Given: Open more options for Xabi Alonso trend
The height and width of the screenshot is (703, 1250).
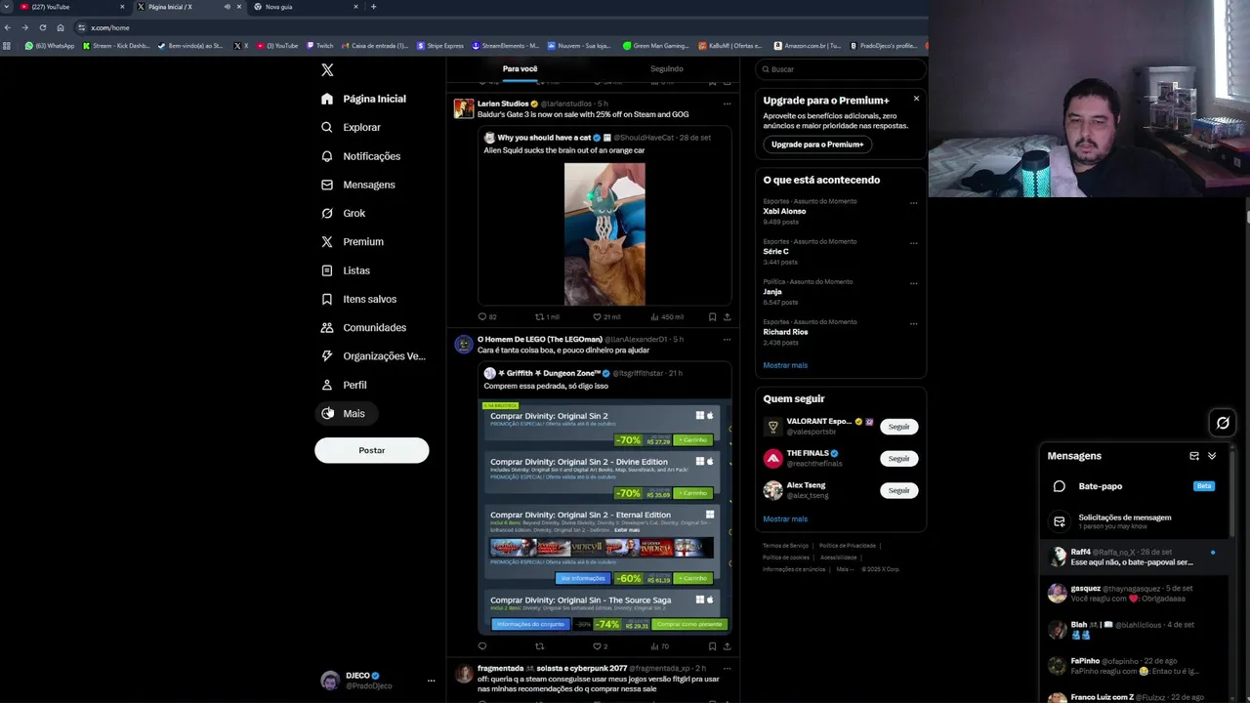Looking at the screenshot, I should 913,203.
